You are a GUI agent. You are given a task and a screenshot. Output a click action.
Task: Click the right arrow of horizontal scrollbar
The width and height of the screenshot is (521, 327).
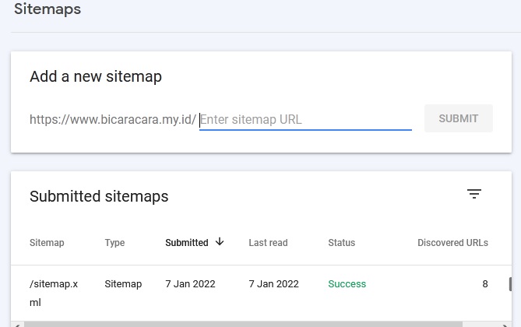tap(505, 325)
